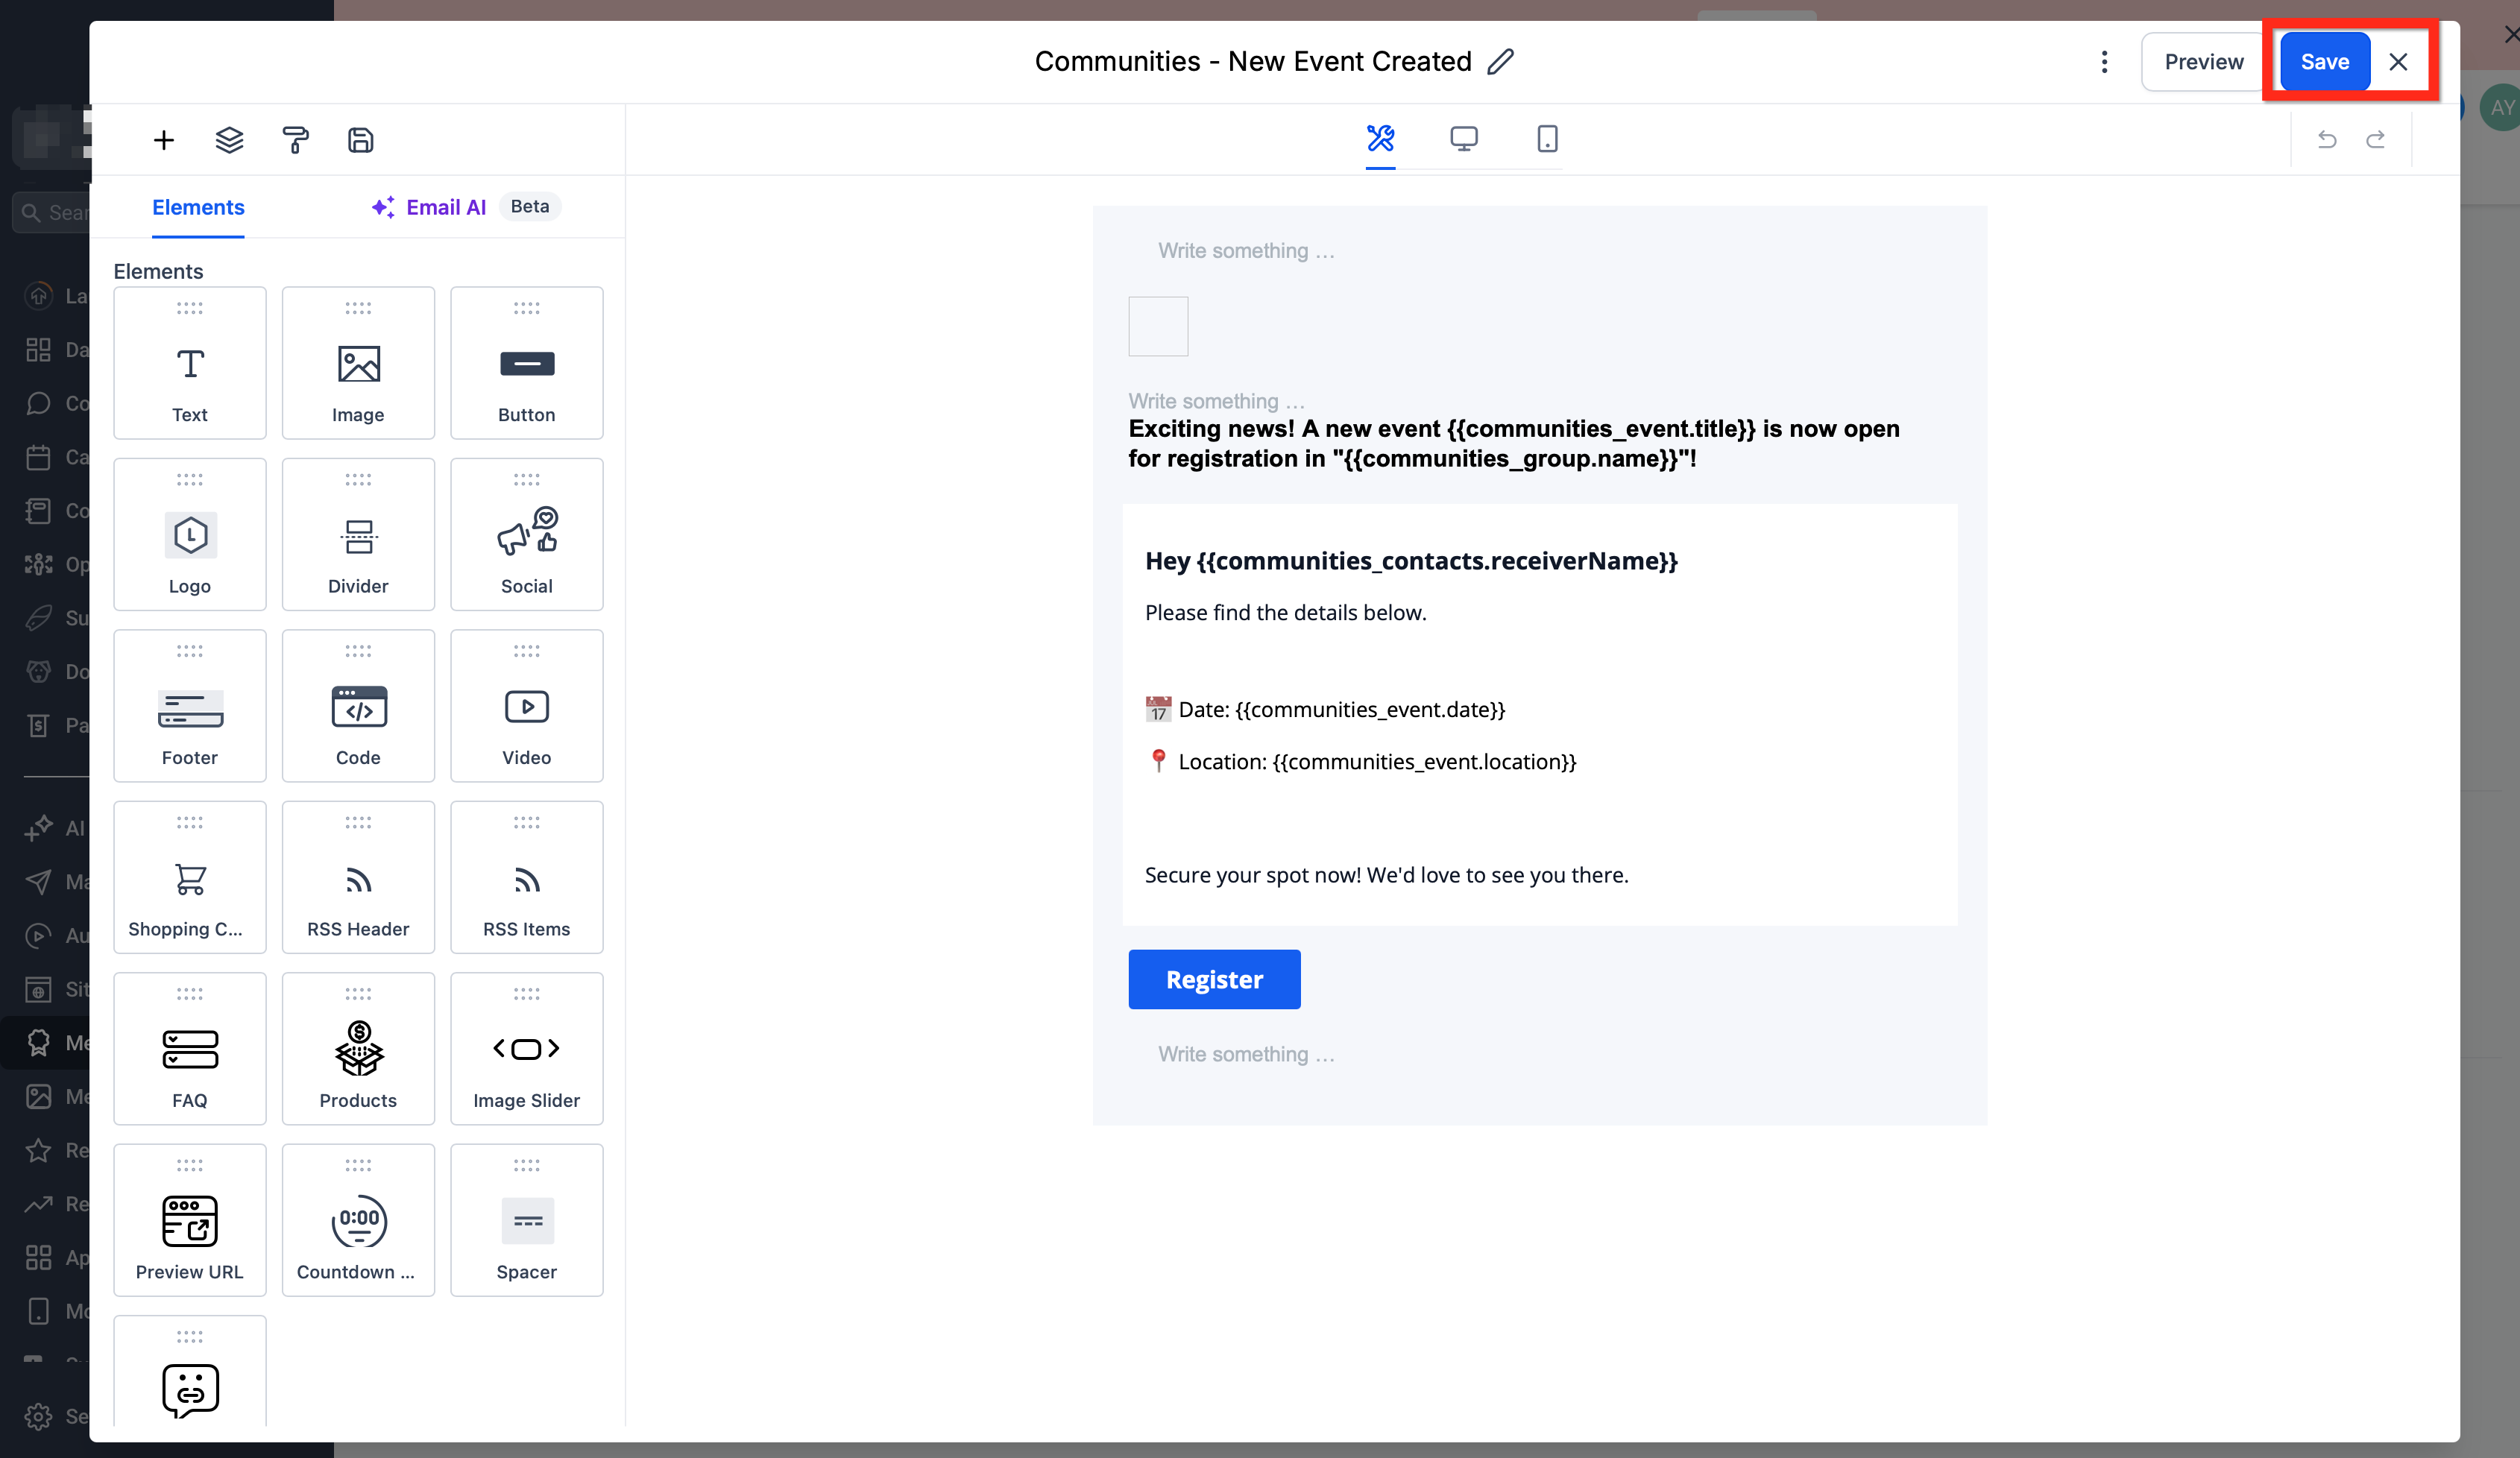Switch to the Email AI tab

click(445, 207)
